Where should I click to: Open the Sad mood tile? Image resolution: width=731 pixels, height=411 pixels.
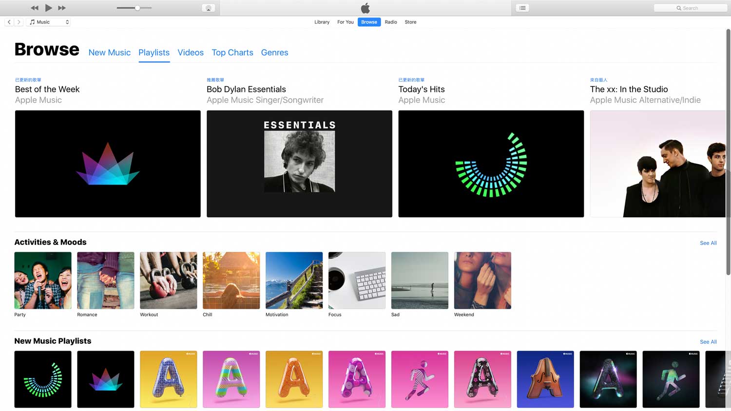[420, 280]
